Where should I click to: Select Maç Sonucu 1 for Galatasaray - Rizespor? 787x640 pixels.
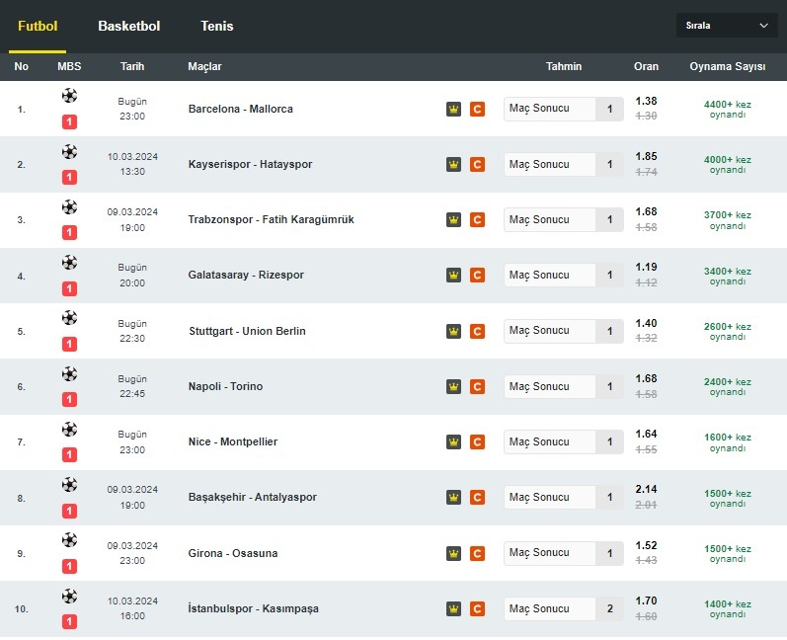[x=563, y=275]
